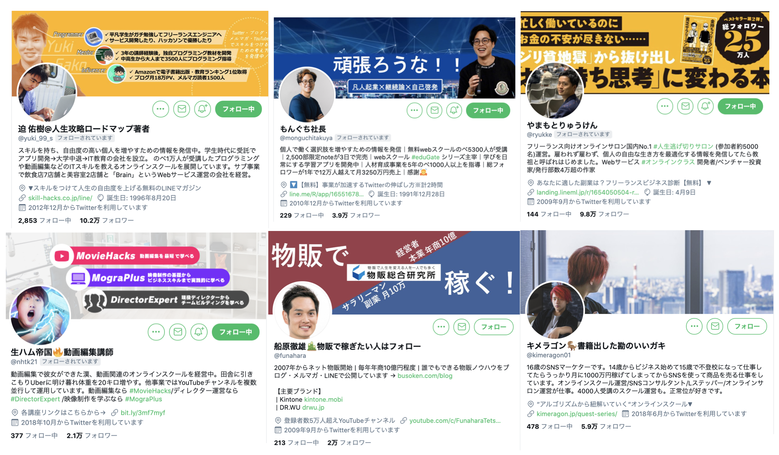Toggle the フォロー中 button for やまもとりゅうけん
The image size is (779, 455).
click(x=740, y=106)
